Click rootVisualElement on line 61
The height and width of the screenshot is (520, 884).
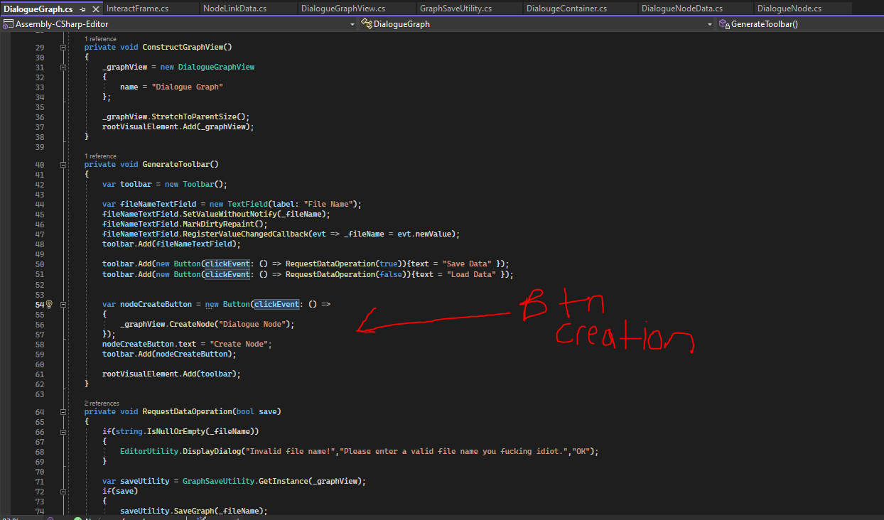(141, 374)
